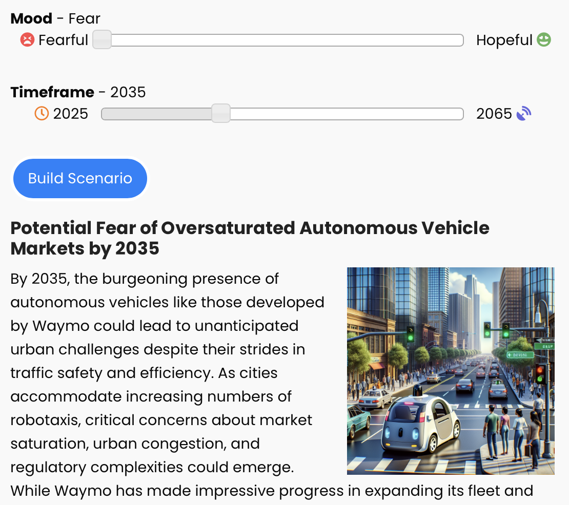Click the gray filled Timeframe track portion
Screen dimensions: 569x505
[156, 114]
